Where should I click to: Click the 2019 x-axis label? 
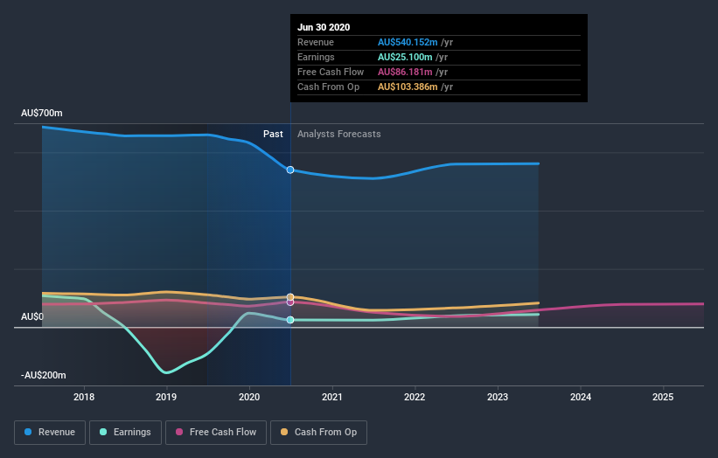166,397
